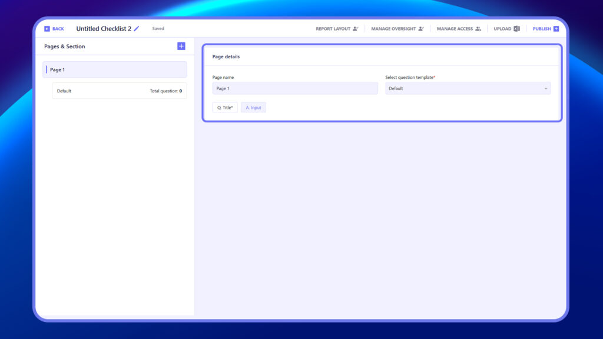Click the Back arrow icon
Image resolution: width=603 pixels, height=339 pixels.
47,29
